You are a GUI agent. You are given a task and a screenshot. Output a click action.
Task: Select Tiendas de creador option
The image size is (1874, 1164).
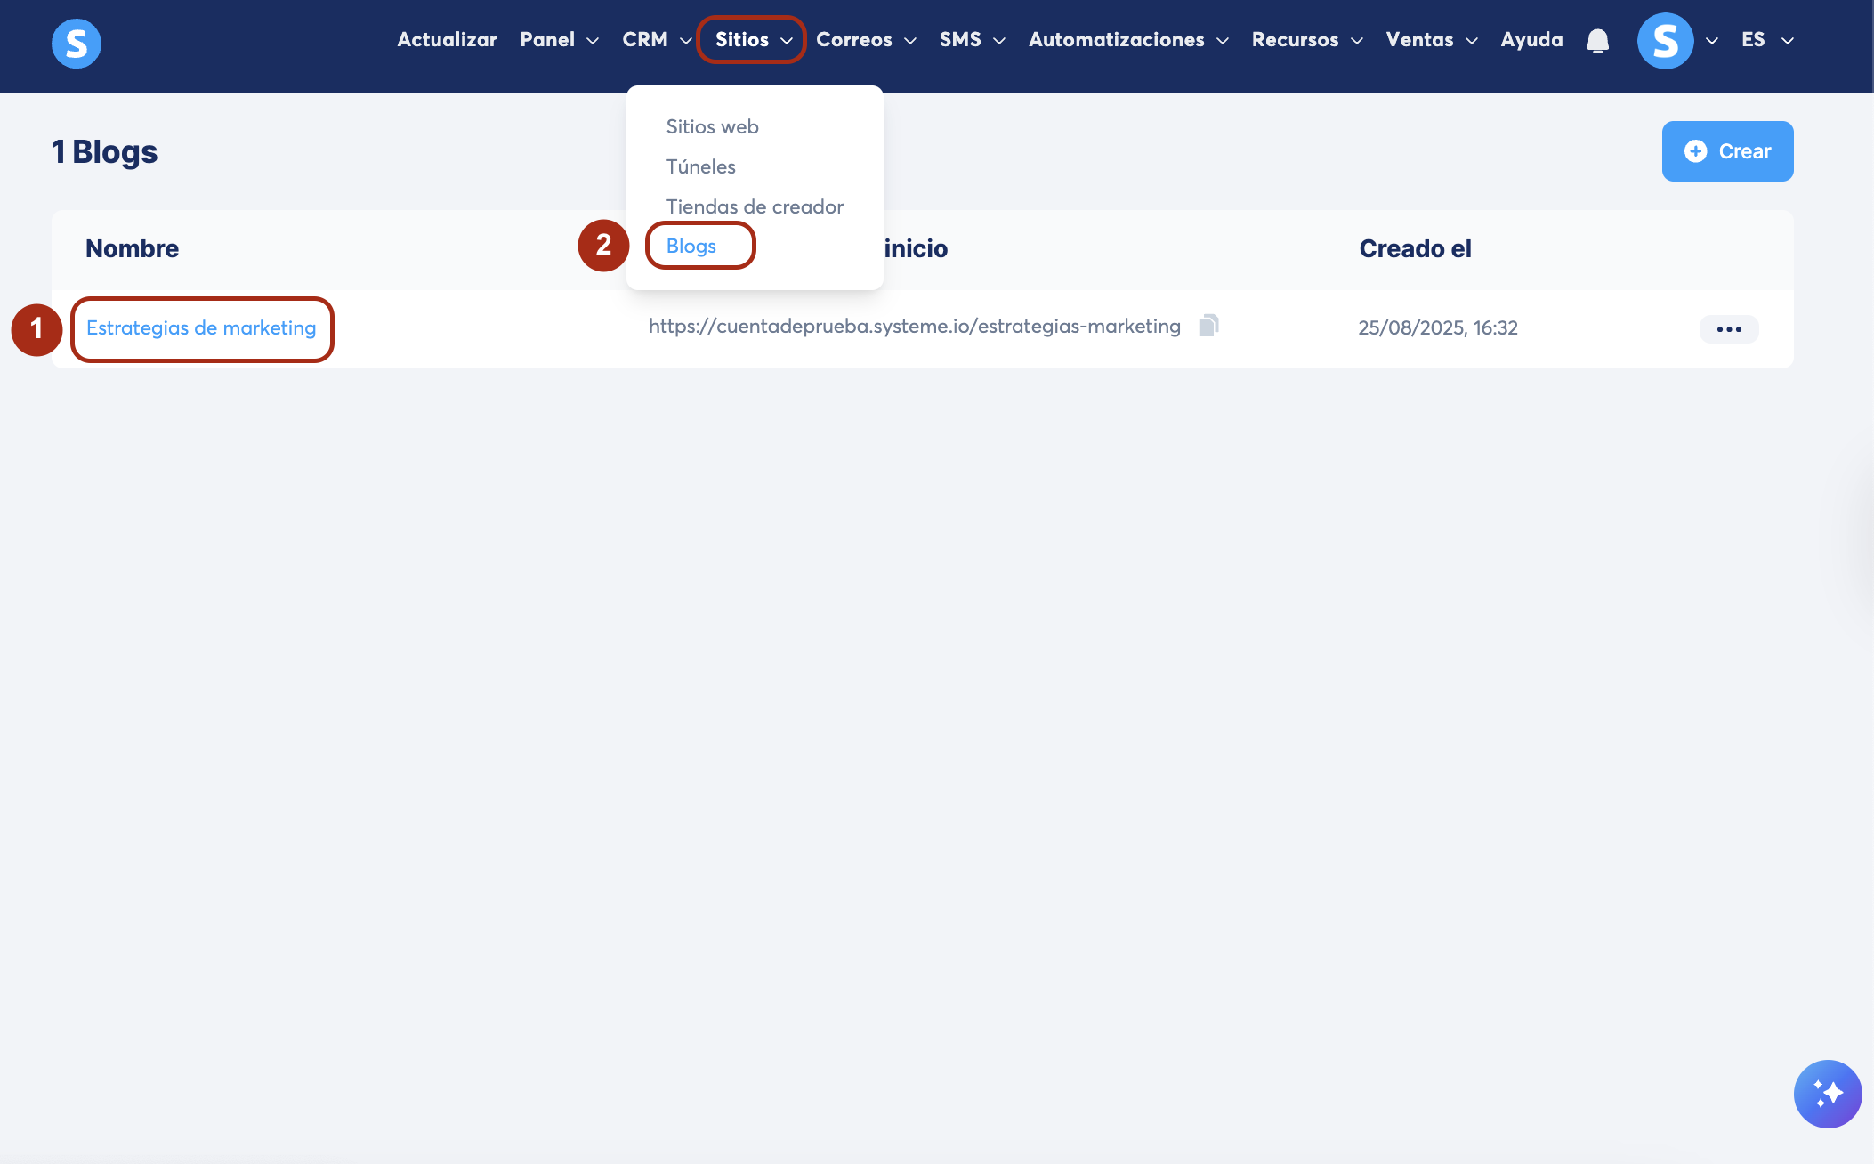[754, 206]
